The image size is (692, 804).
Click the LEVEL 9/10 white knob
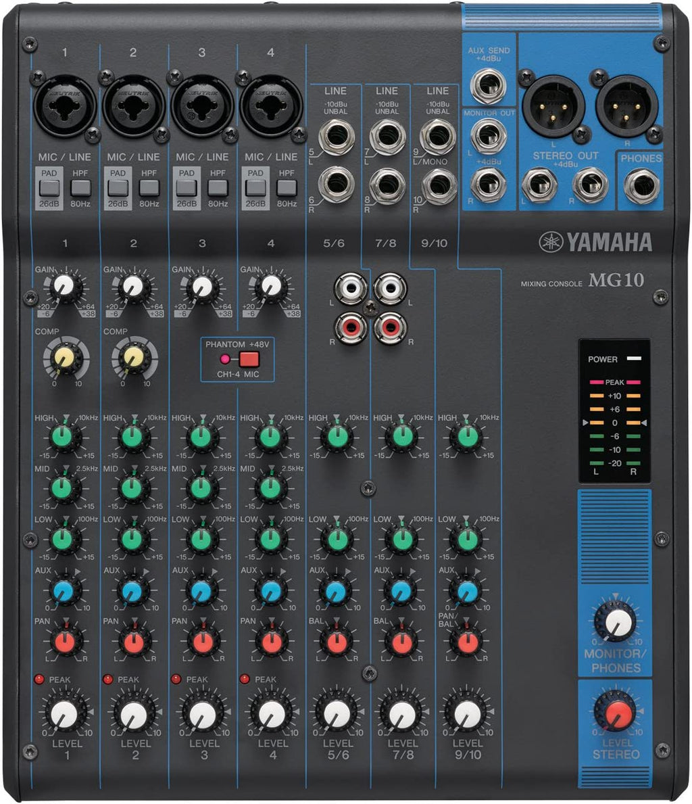468,713
